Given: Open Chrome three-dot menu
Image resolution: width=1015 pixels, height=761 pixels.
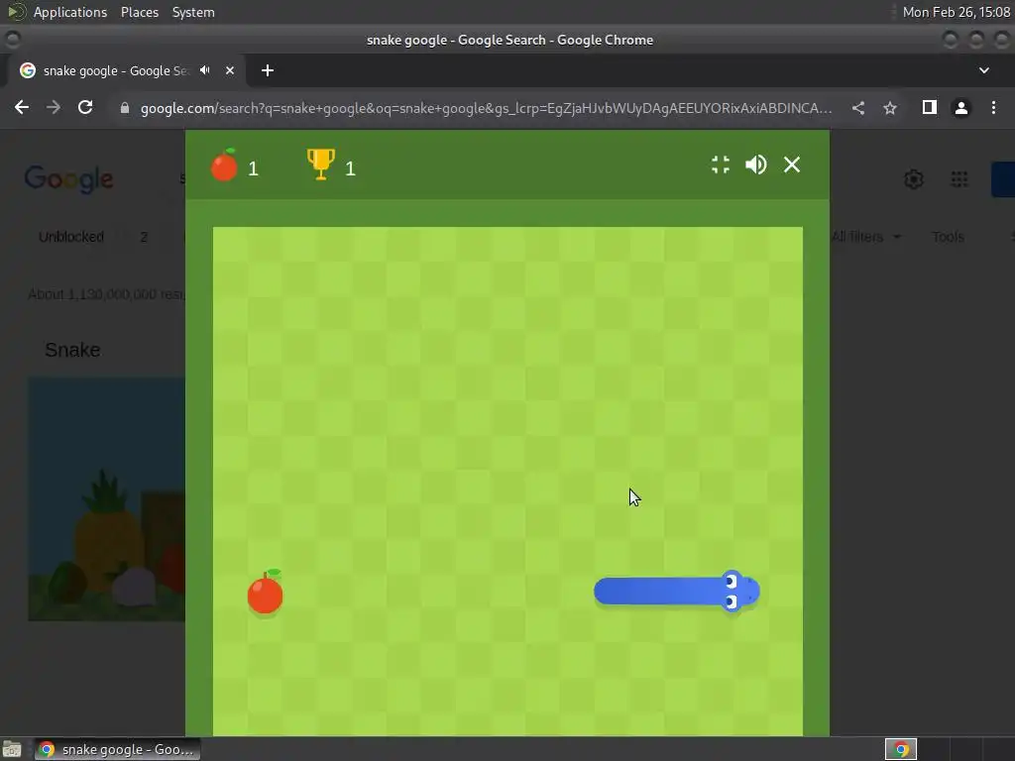Looking at the screenshot, I should pyautogui.click(x=993, y=107).
